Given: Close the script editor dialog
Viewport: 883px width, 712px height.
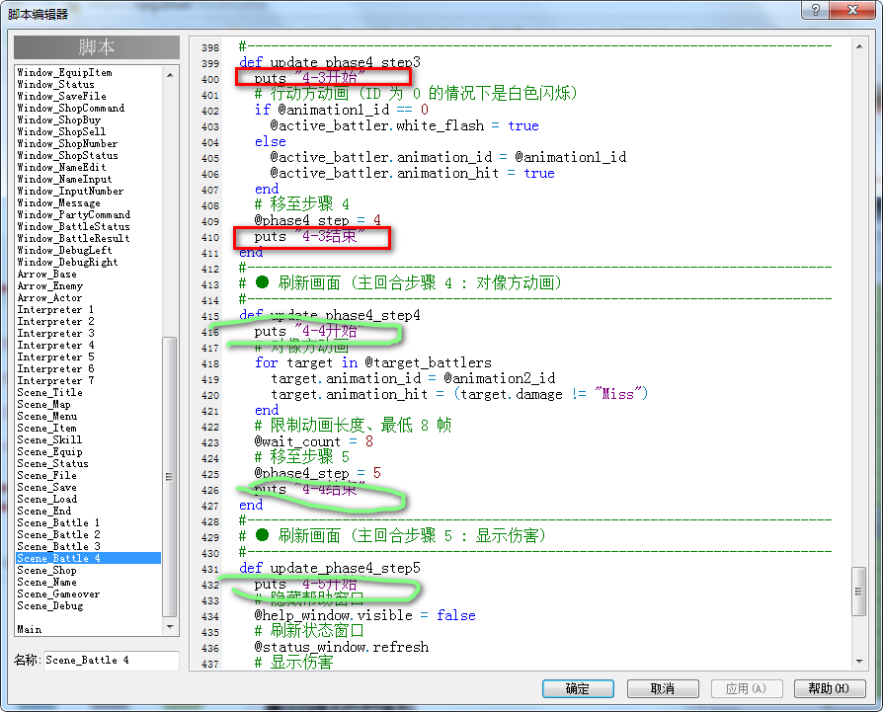Looking at the screenshot, I should coord(852,10).
